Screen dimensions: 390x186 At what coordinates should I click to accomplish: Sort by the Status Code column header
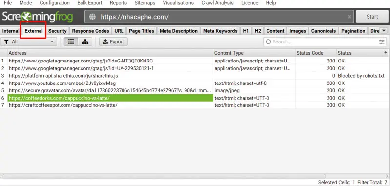(x=316, y=53)
